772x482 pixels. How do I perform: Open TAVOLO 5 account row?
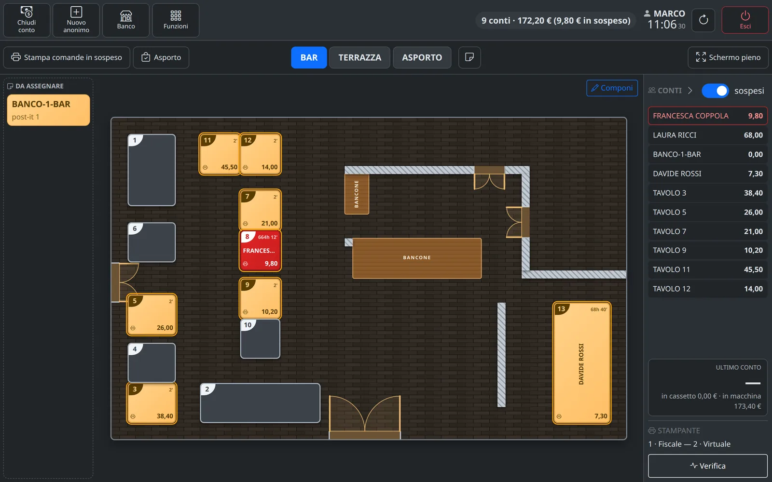[707, 212]
